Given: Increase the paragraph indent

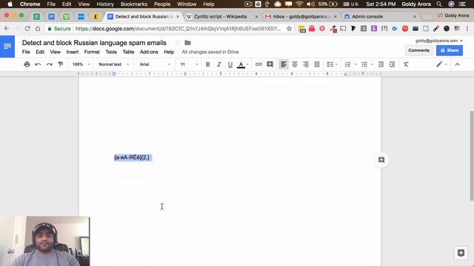Looking at the screenshot, I should [x=392, y=64].
